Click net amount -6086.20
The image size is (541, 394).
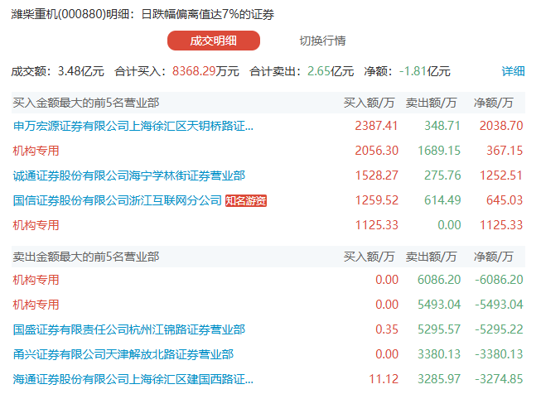[x=499, y=280]
